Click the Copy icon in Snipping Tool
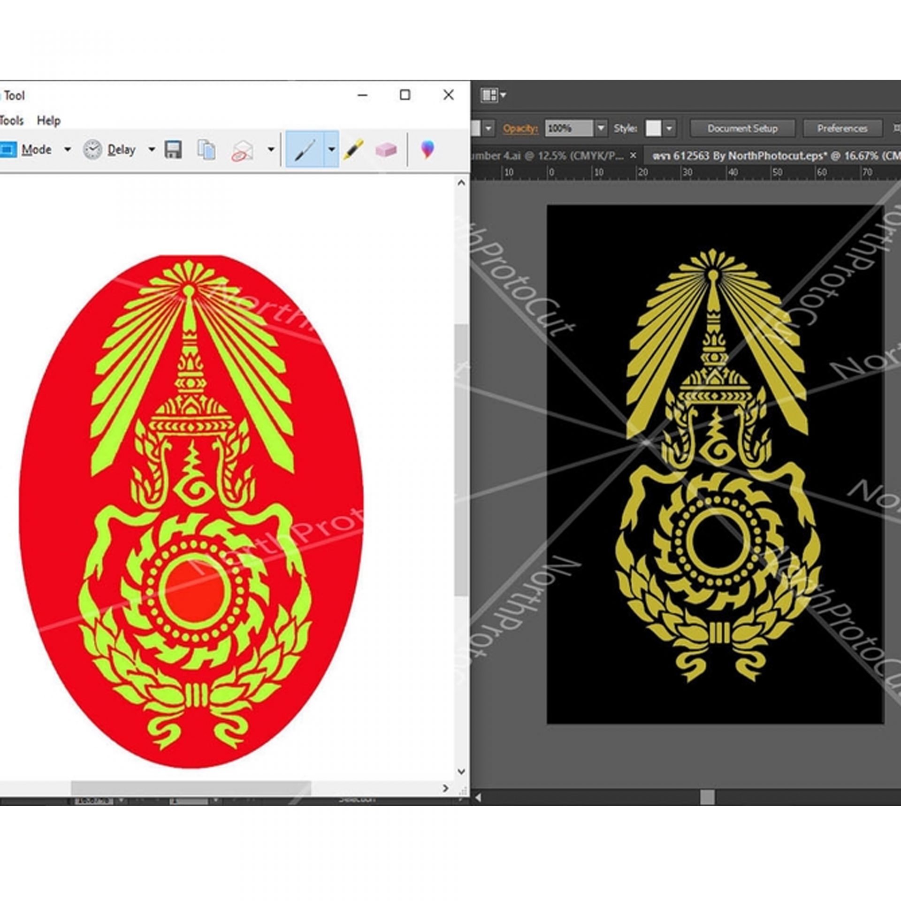The image size is (901, 901). (x=206, y=150)
